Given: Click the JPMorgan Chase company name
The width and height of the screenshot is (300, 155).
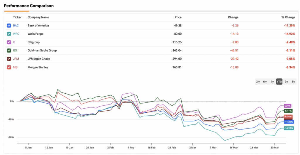Looking at the screenshot, I should (x=39, y=59).
